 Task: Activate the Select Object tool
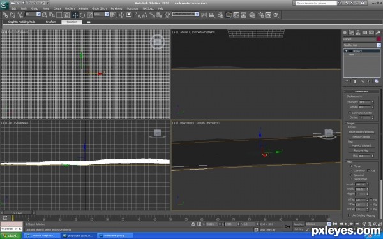tap(45, 15)
